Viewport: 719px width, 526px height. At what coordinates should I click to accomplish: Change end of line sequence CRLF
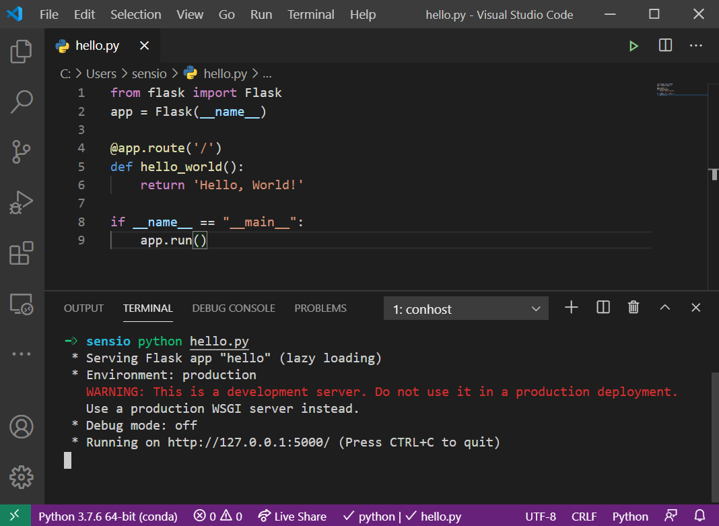click(x=584, y=517)
